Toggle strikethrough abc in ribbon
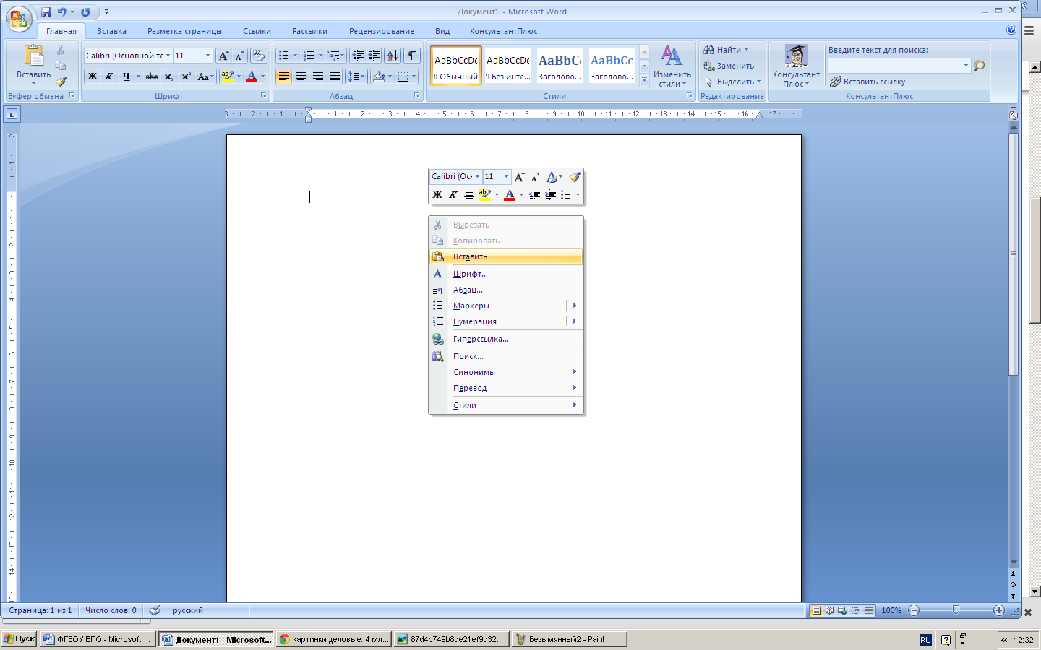The width and height of the screenshot is (1041, 650). pos(152,77)
